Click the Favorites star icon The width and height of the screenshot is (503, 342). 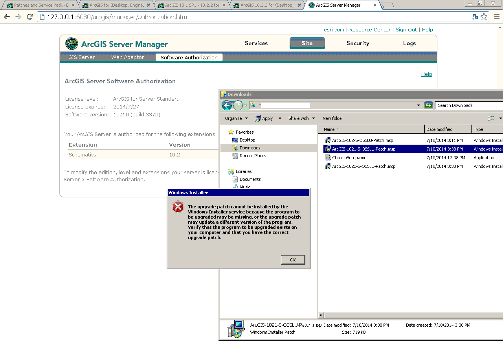click(231, 132)
